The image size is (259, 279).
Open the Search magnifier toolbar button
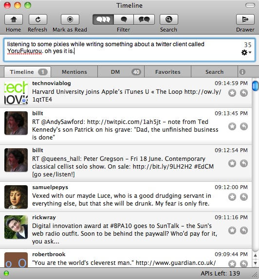(x=169, y=19)
